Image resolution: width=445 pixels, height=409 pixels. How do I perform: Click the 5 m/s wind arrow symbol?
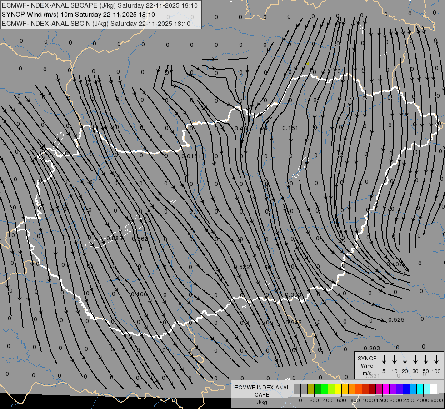384,359
